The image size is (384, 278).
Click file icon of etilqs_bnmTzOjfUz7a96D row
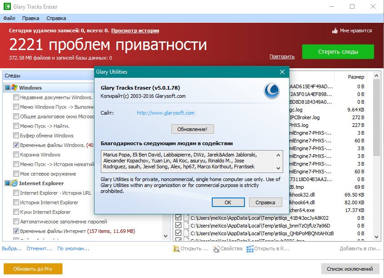pos(187,226)
